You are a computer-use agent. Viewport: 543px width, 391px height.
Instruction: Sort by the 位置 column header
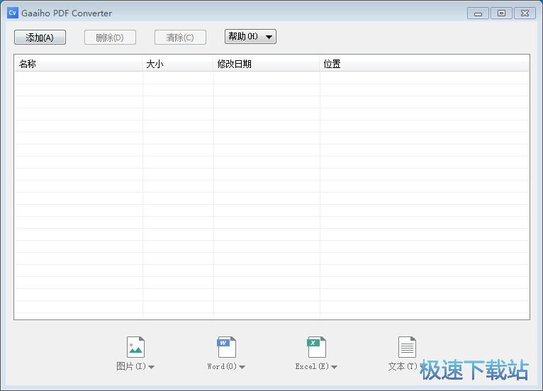coord(425,64)
